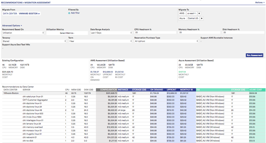Click the CPU Headroom % input field
266x143 pixels.
tap(155, 33)
